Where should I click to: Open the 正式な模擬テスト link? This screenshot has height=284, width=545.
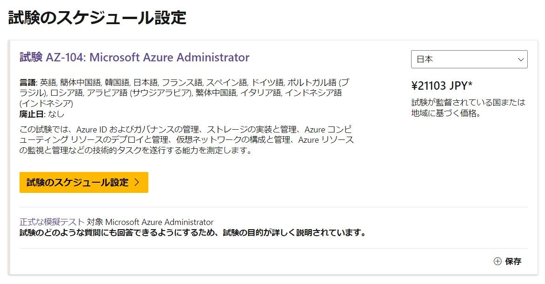click(52, 222)
